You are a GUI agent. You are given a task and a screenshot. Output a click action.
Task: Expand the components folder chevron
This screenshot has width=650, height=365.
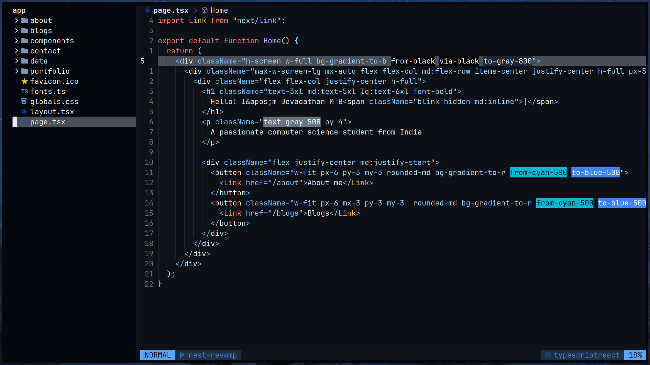pos(17,41)
